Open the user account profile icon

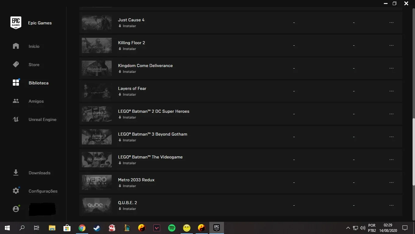click(16, 209)
